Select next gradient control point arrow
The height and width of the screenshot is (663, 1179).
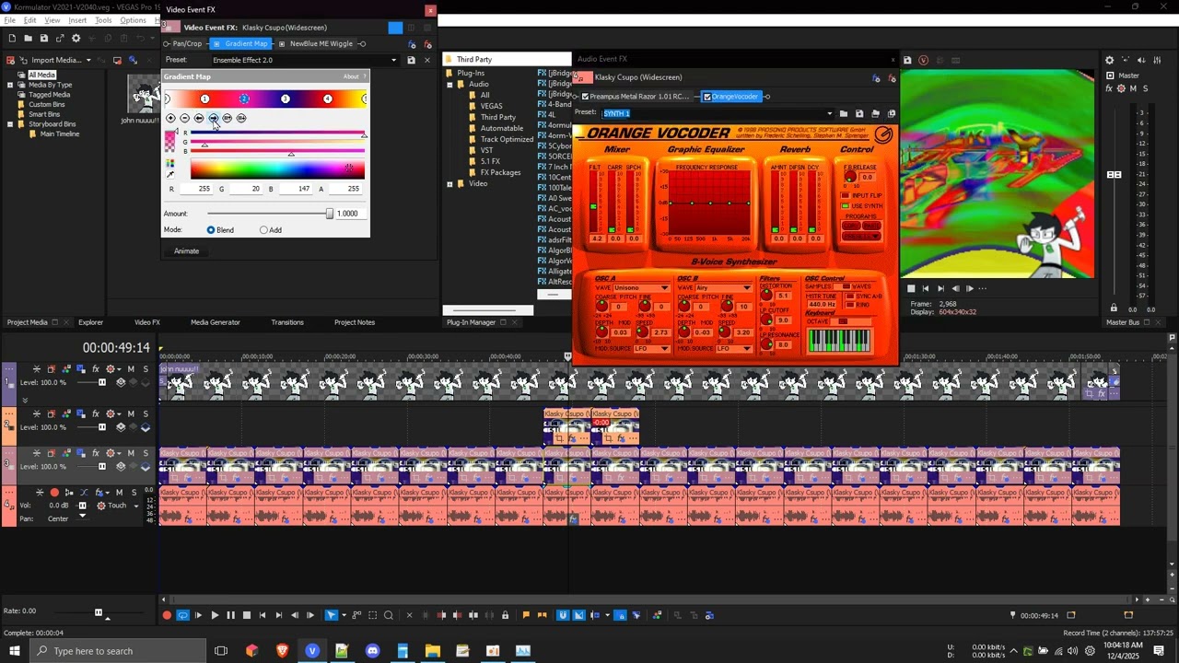coord(213,118)
